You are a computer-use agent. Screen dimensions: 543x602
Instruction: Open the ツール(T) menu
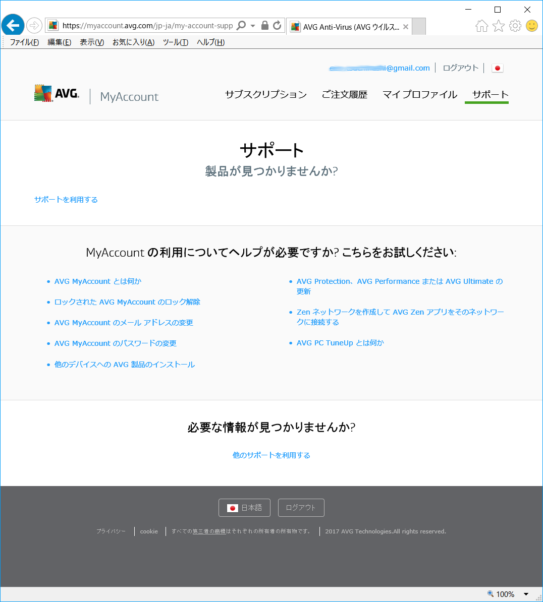click(175, 42)
